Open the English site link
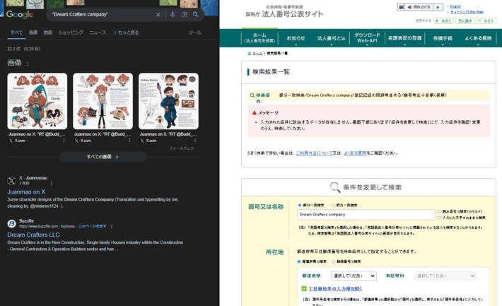Viewport: 502px width, 306px height. tap(455, 7)
